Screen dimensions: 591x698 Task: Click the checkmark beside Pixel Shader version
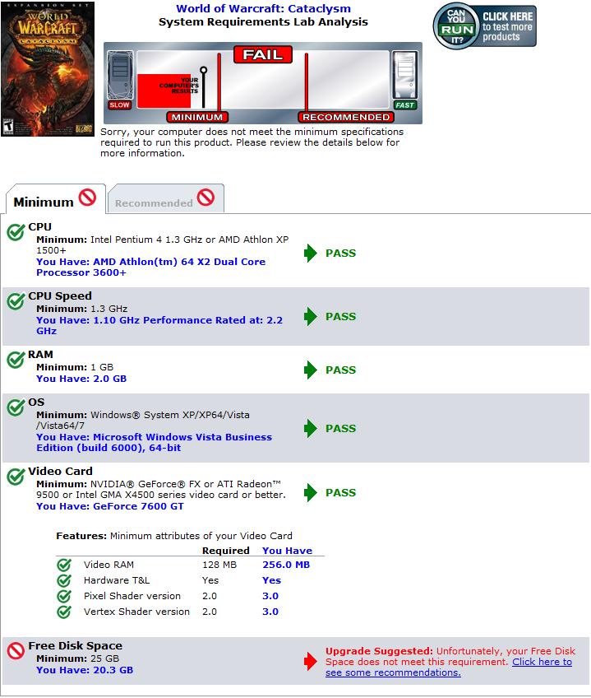click(x=64, y=596)
